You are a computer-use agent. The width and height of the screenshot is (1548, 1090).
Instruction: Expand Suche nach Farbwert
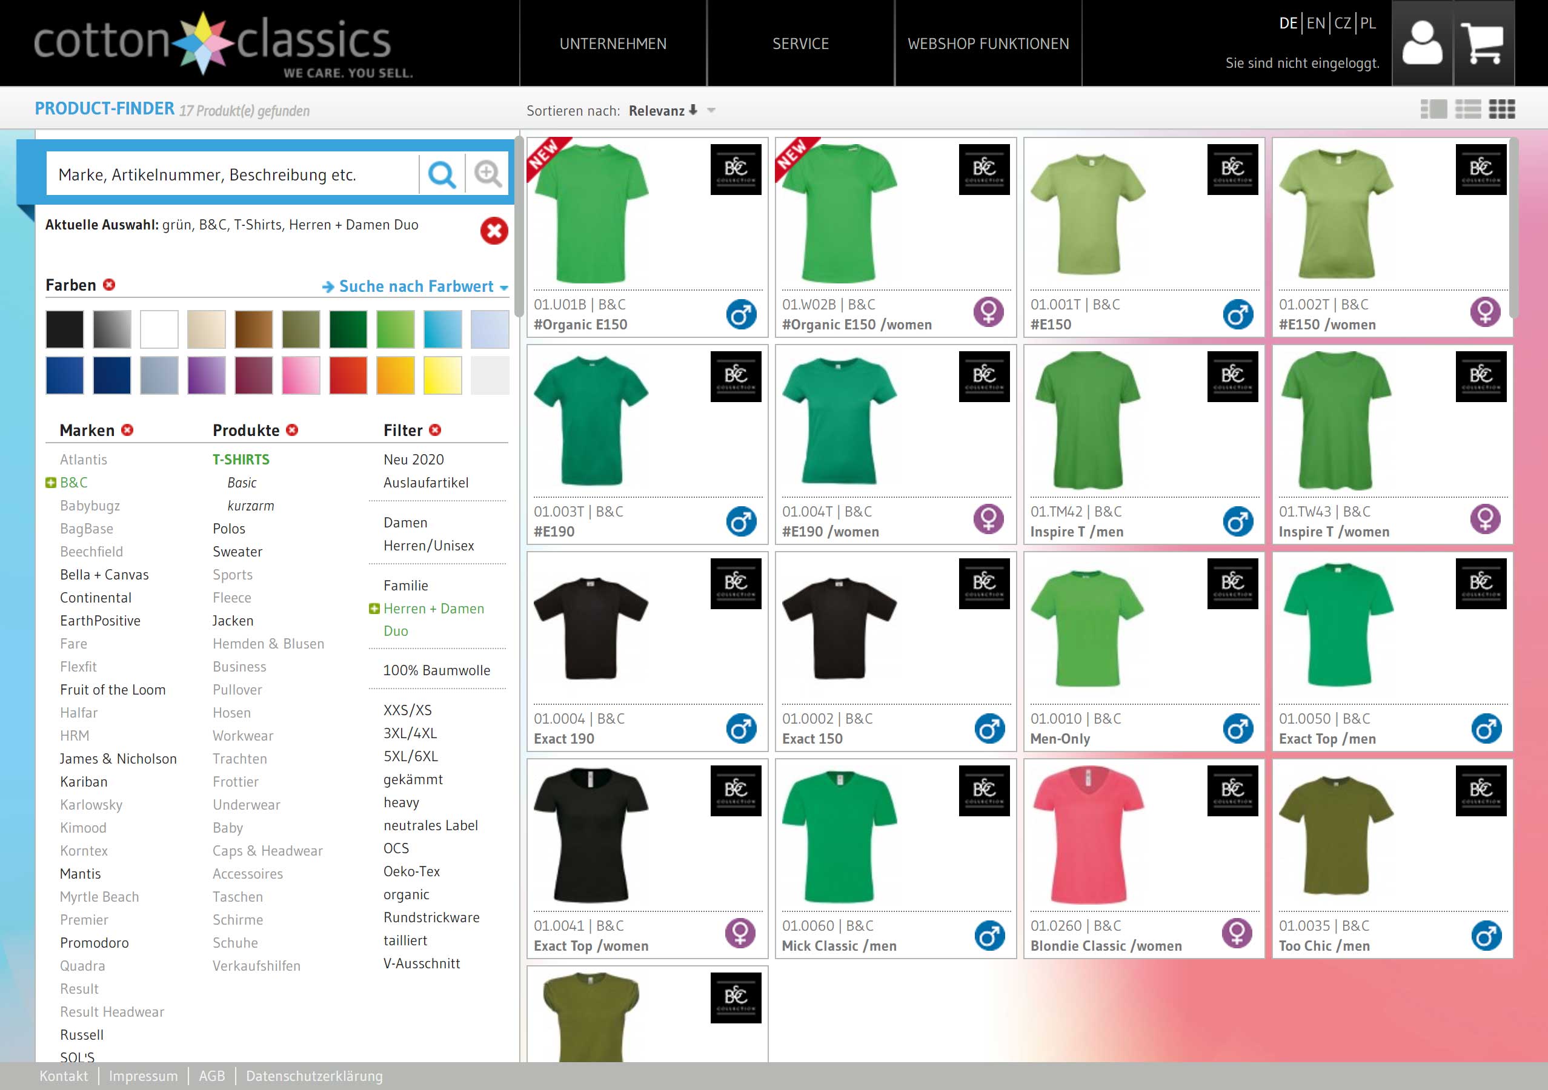[x=415, y=286]
